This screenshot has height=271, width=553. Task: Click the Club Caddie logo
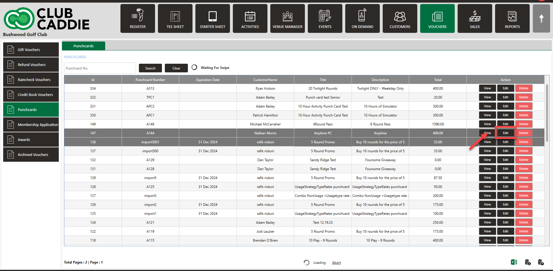click(x=47, y=19)
